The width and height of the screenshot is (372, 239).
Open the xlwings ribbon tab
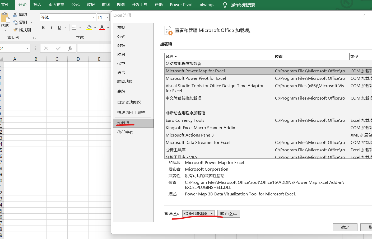point(207,5)
